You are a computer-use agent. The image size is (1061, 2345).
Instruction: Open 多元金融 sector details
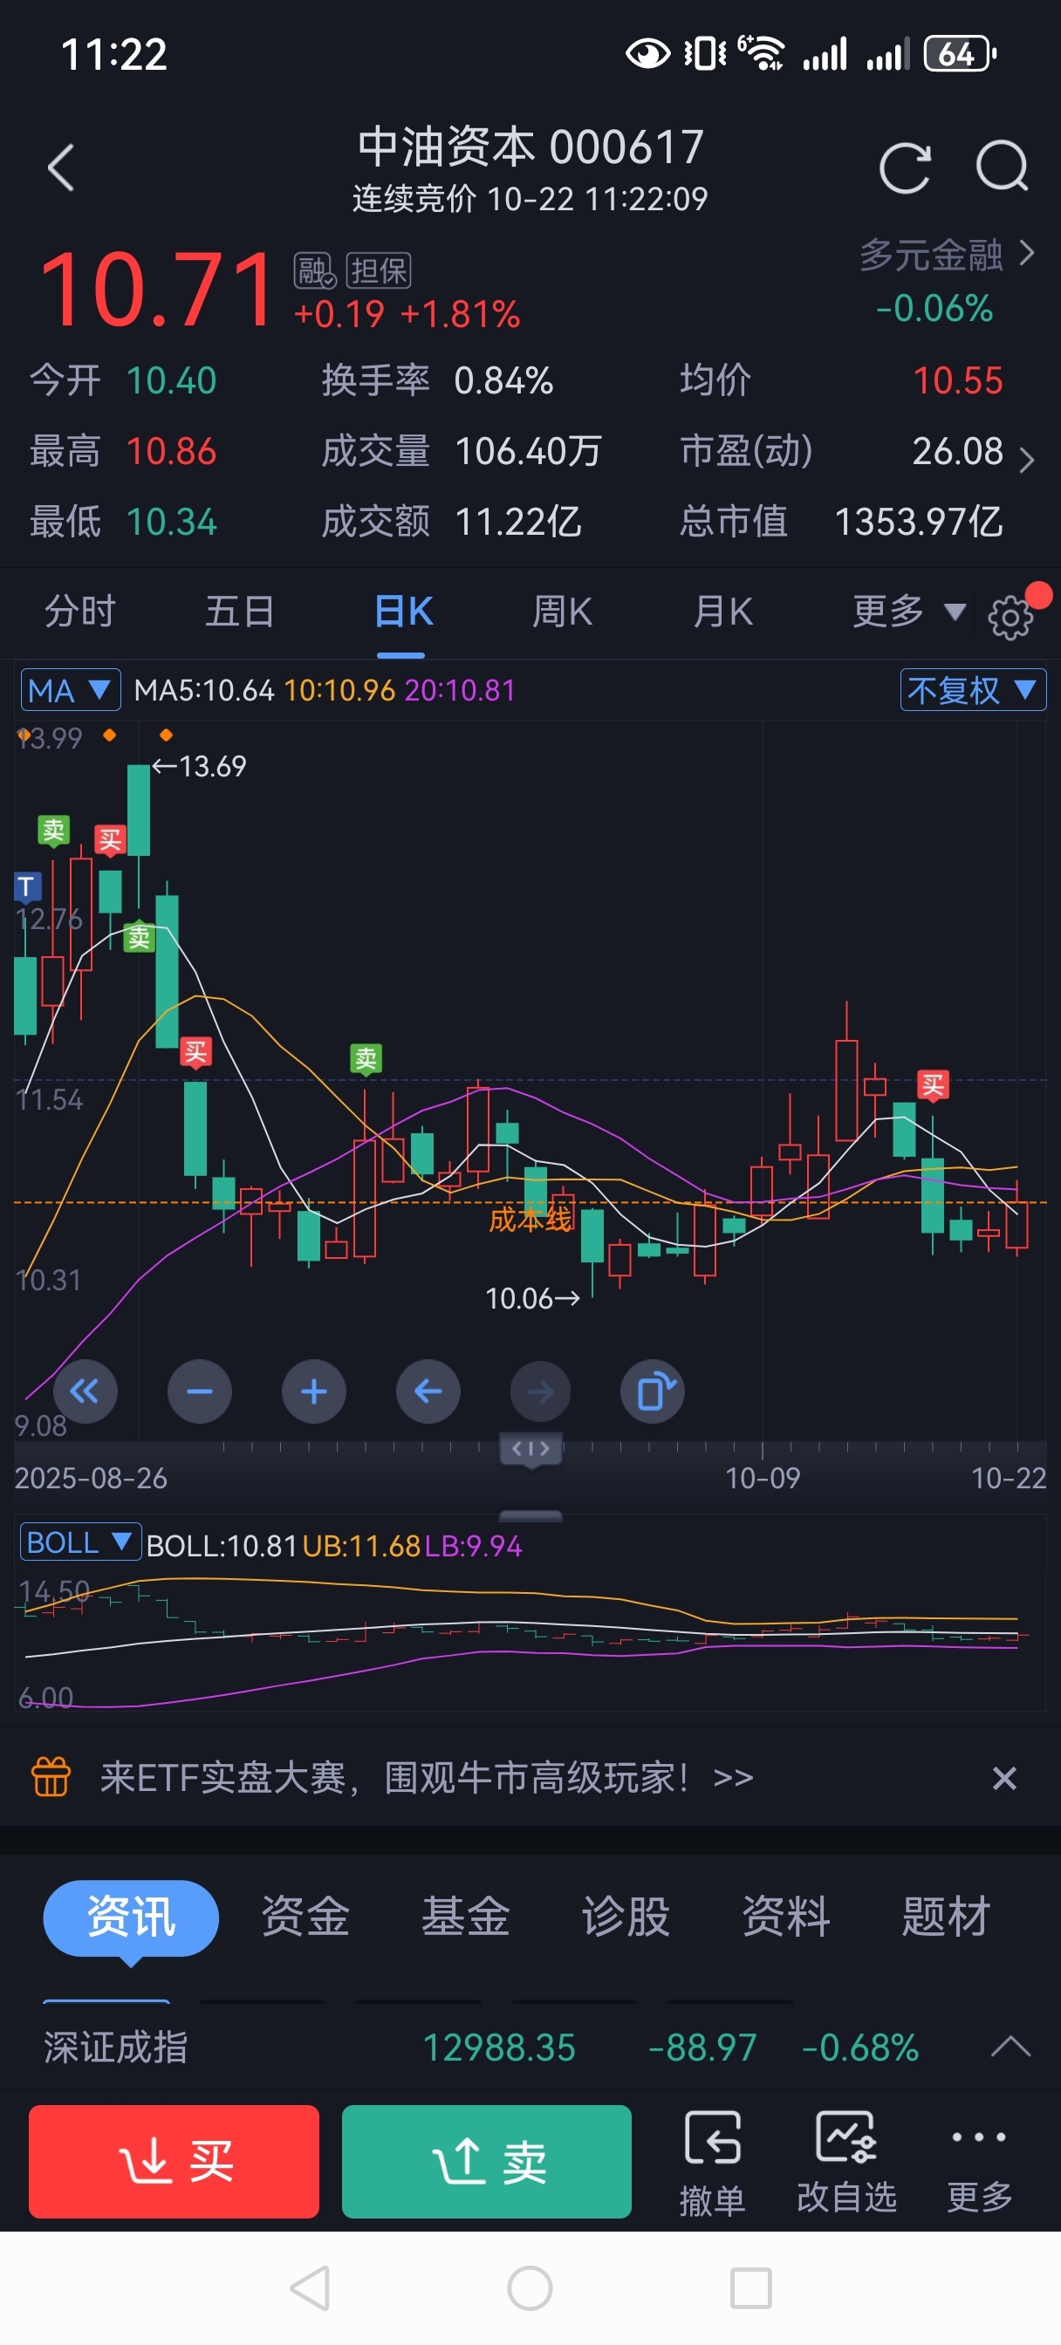tap(948, 255)
